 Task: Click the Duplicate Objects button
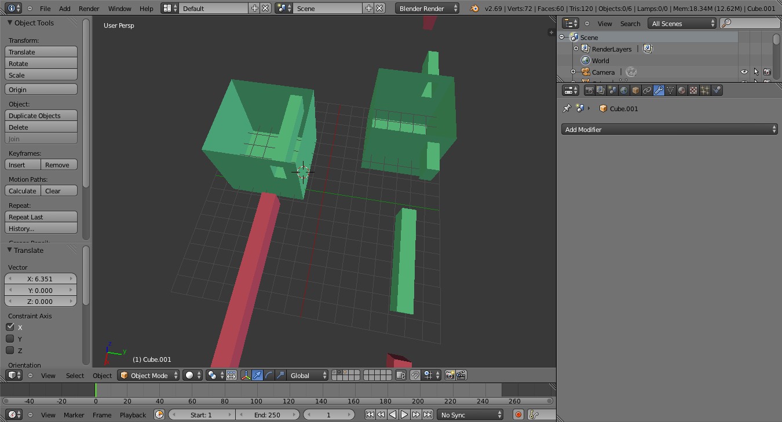click(x=41, y=115)
